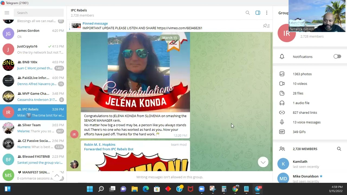Click the Notifications bell icon
The width and height of the screenshot is (347, 195).
[x=282, y=57]
